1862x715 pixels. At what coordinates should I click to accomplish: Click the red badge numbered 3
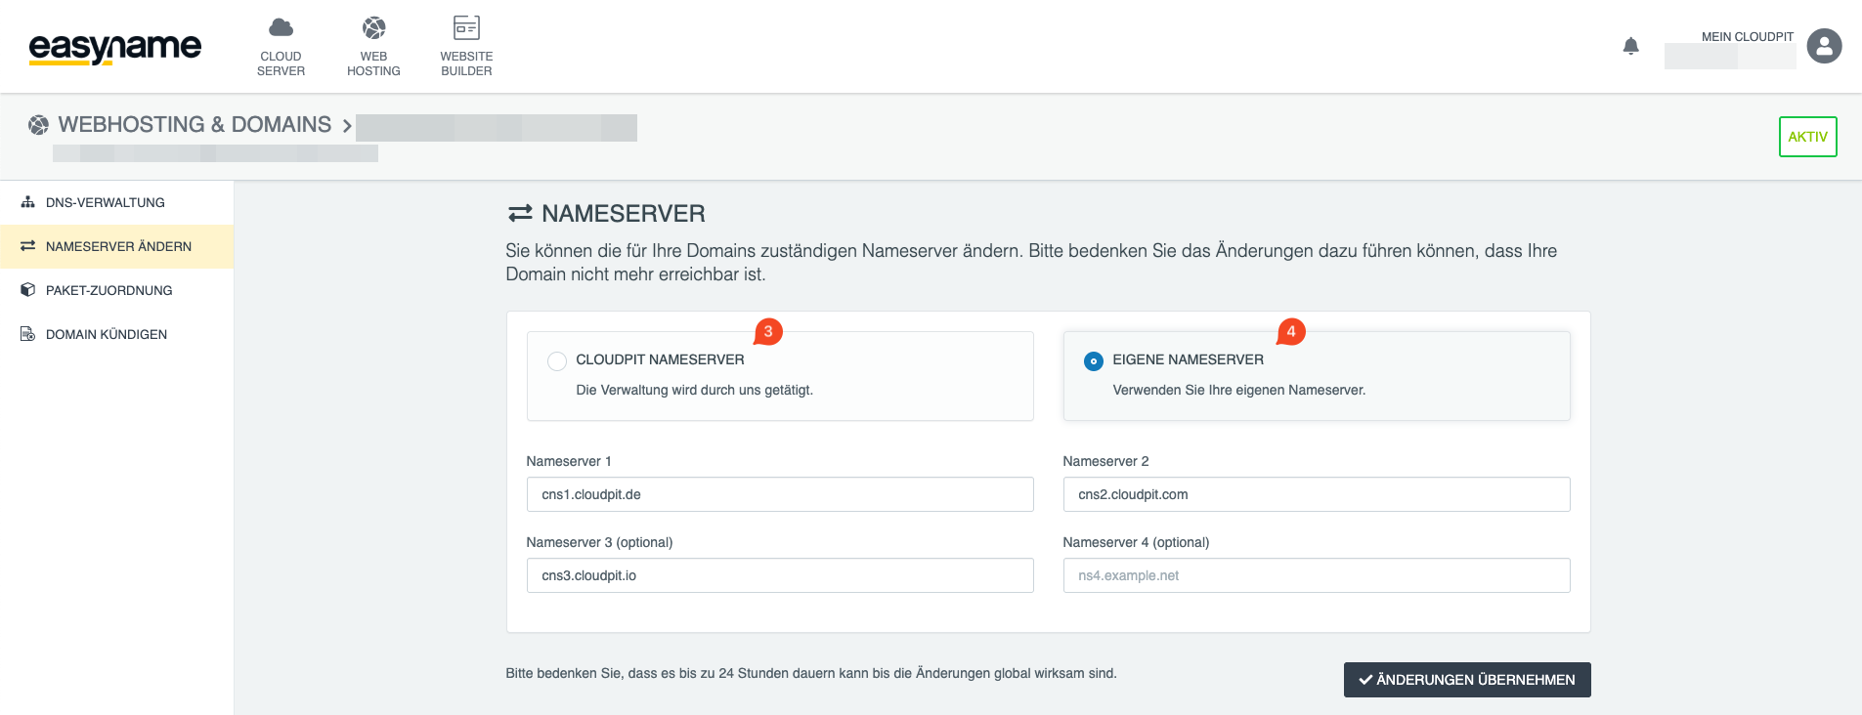[768, 332]
